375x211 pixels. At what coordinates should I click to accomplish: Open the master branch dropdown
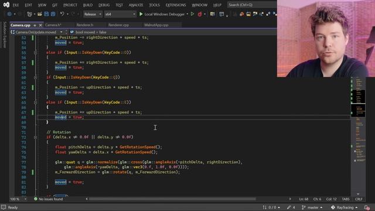312,207
